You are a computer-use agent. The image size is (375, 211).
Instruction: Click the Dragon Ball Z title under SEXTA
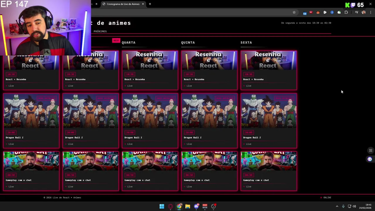point(252,137)
